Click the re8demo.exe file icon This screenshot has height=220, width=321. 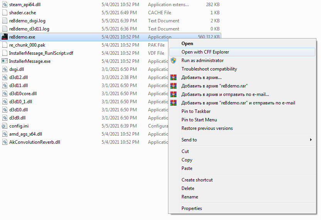(5, 37)
